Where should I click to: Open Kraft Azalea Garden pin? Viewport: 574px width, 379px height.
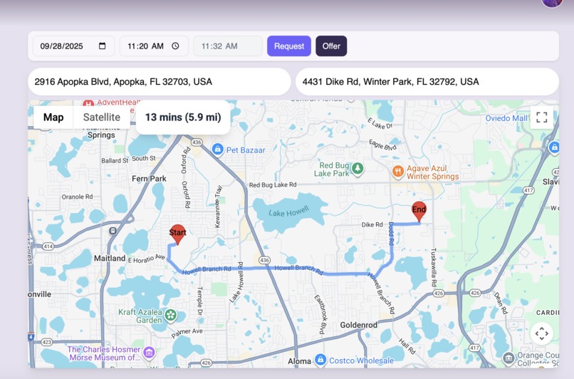[170, 315]
